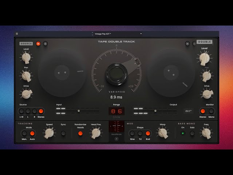Click the Input level slider handle
The height and width of the screenshot is (175, 233).
coord(79,111)
